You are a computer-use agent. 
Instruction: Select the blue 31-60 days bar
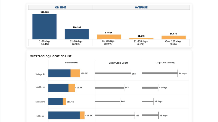[x=77, y=34]
